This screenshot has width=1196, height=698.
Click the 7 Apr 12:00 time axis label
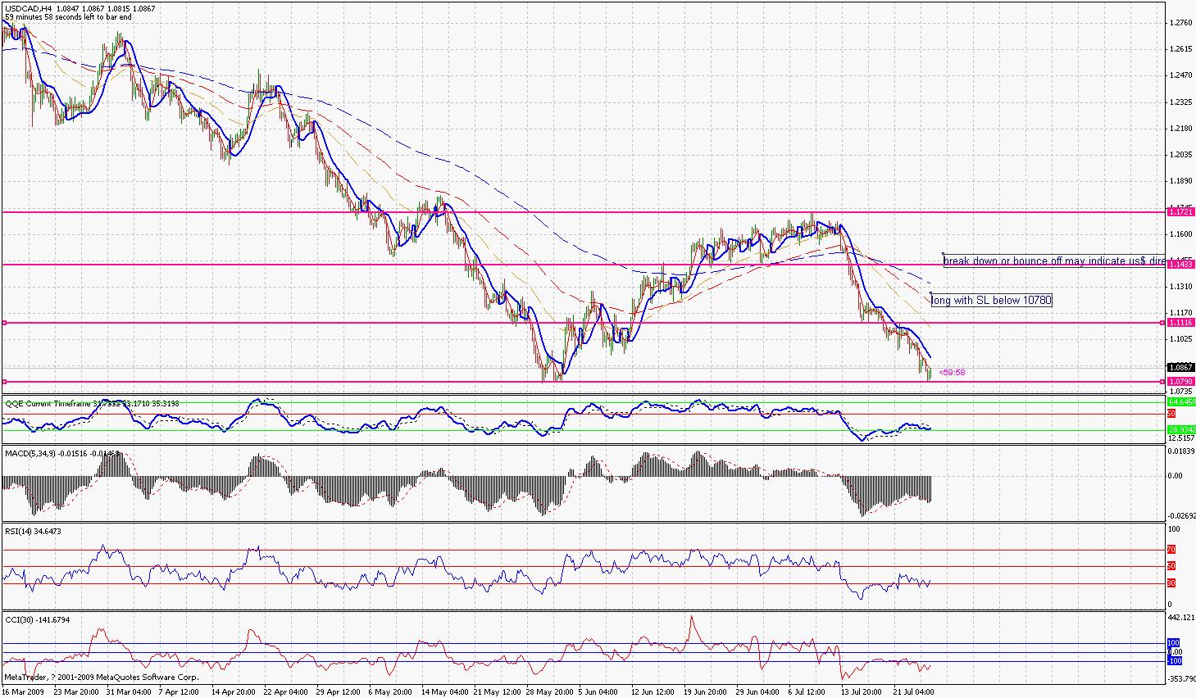point(179,692)
